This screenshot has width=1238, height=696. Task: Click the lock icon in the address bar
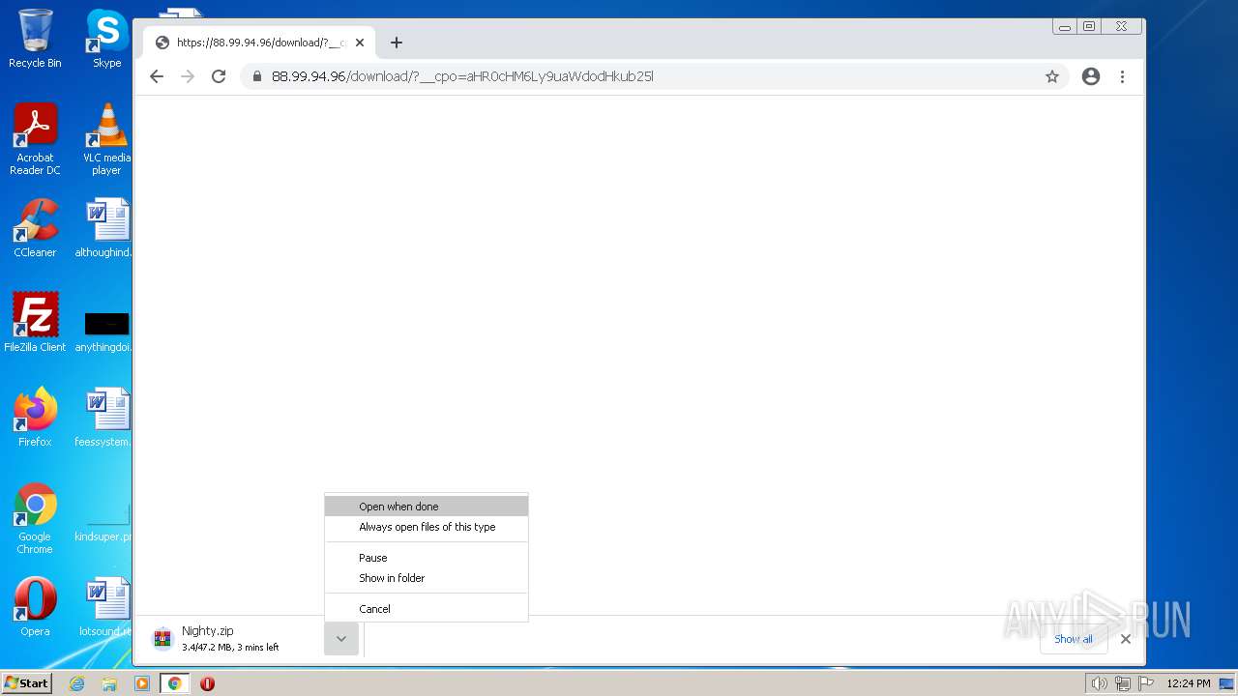pyautogui.click(x=257, y=76)
